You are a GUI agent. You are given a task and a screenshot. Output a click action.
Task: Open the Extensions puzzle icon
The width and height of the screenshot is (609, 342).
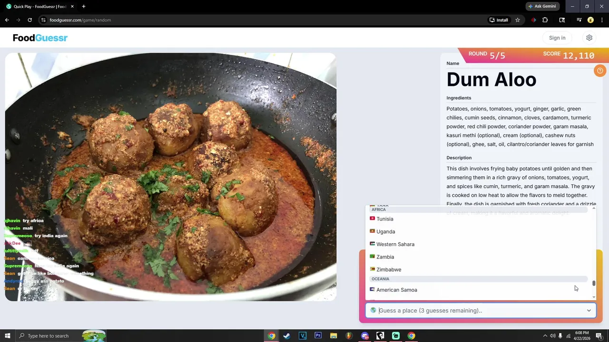pos(545,20)
